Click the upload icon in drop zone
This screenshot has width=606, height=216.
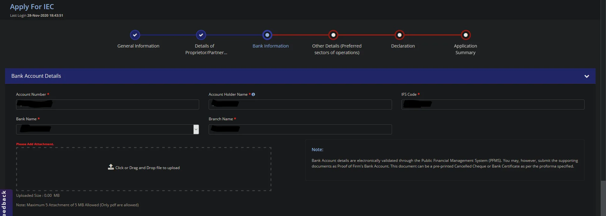111,167
